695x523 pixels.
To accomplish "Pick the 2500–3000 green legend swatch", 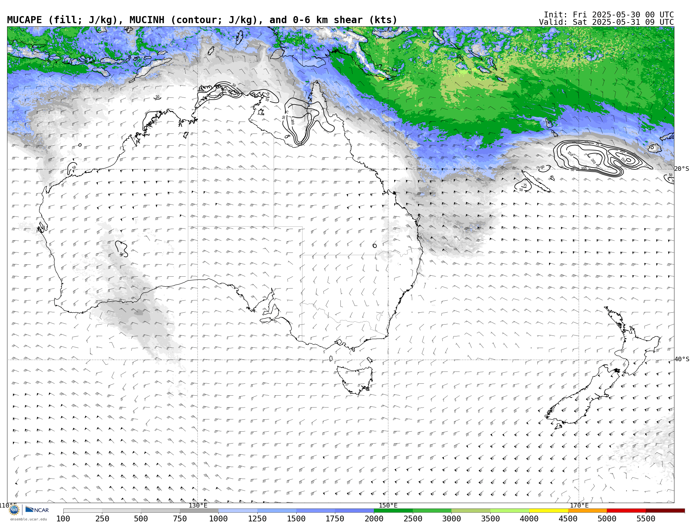I will point(432,511).
